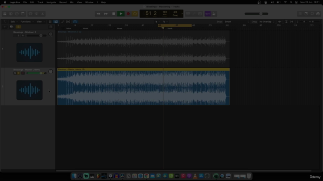Switch to grid list view icon
Viewport: 323px width, 181px height.
click(x=50, y=22)
